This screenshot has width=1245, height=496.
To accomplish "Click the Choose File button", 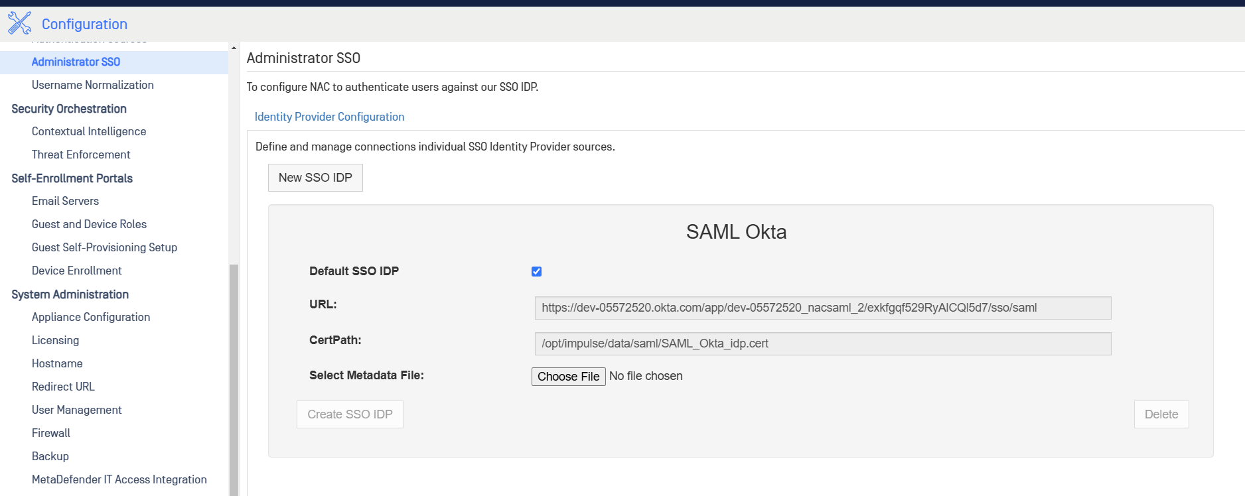I will [568, 377].
